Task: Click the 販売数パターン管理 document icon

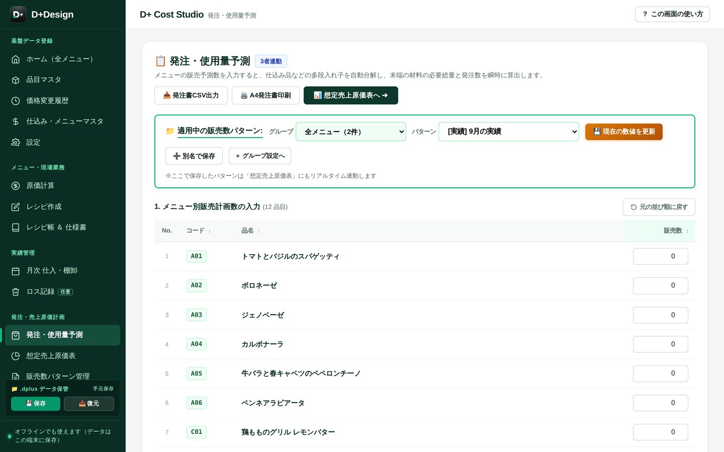Action: tap(16, 376)
